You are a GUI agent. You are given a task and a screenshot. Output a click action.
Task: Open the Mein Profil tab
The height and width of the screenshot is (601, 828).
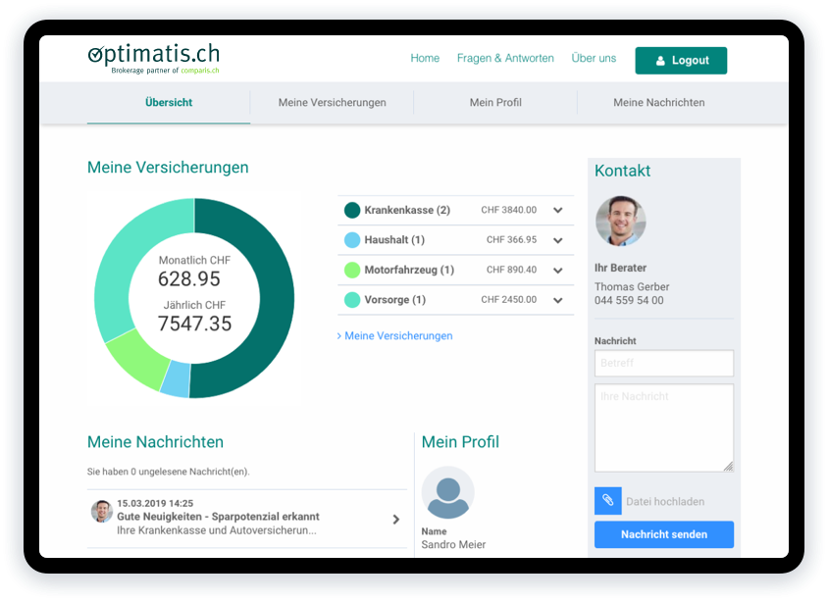click(x=495, y=103)
